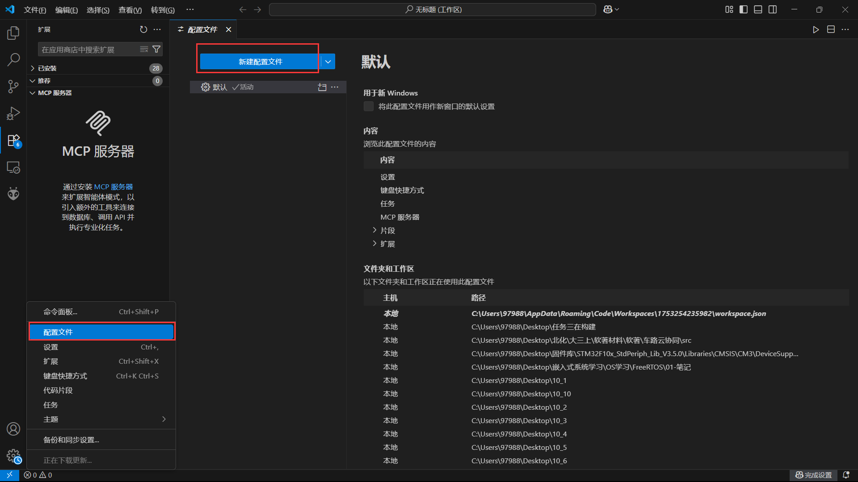Follow the MCP 服务器 link in the welcome text

point(113,187)
